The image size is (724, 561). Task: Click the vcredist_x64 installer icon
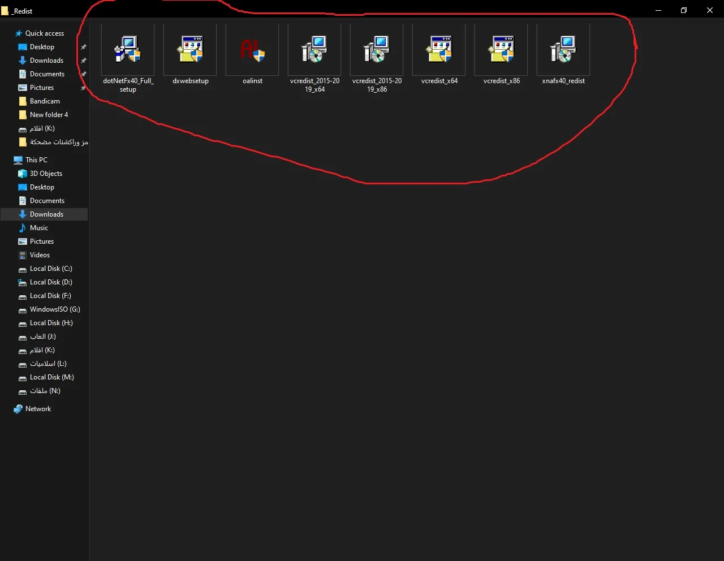click(x=439, y=50)
